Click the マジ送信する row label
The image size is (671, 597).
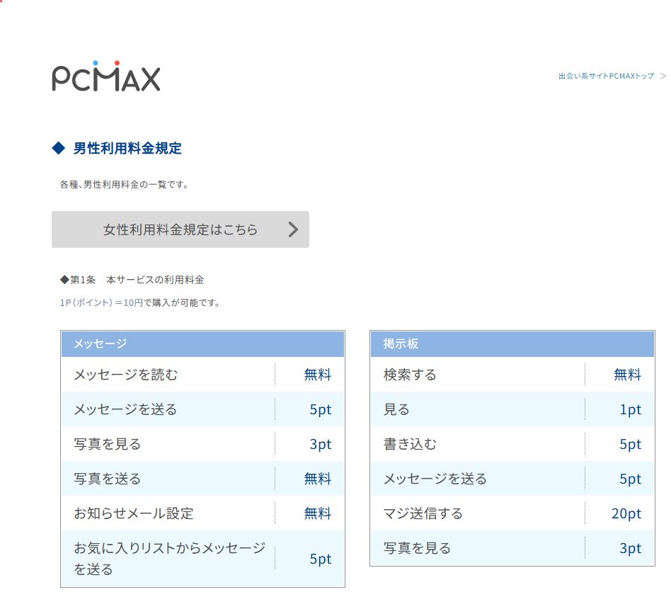[423, 513]
